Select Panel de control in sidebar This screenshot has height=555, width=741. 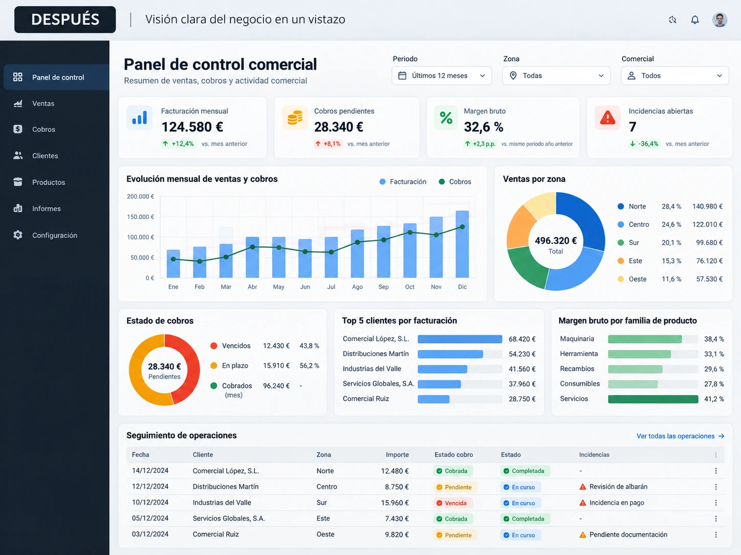pos(56,77)
